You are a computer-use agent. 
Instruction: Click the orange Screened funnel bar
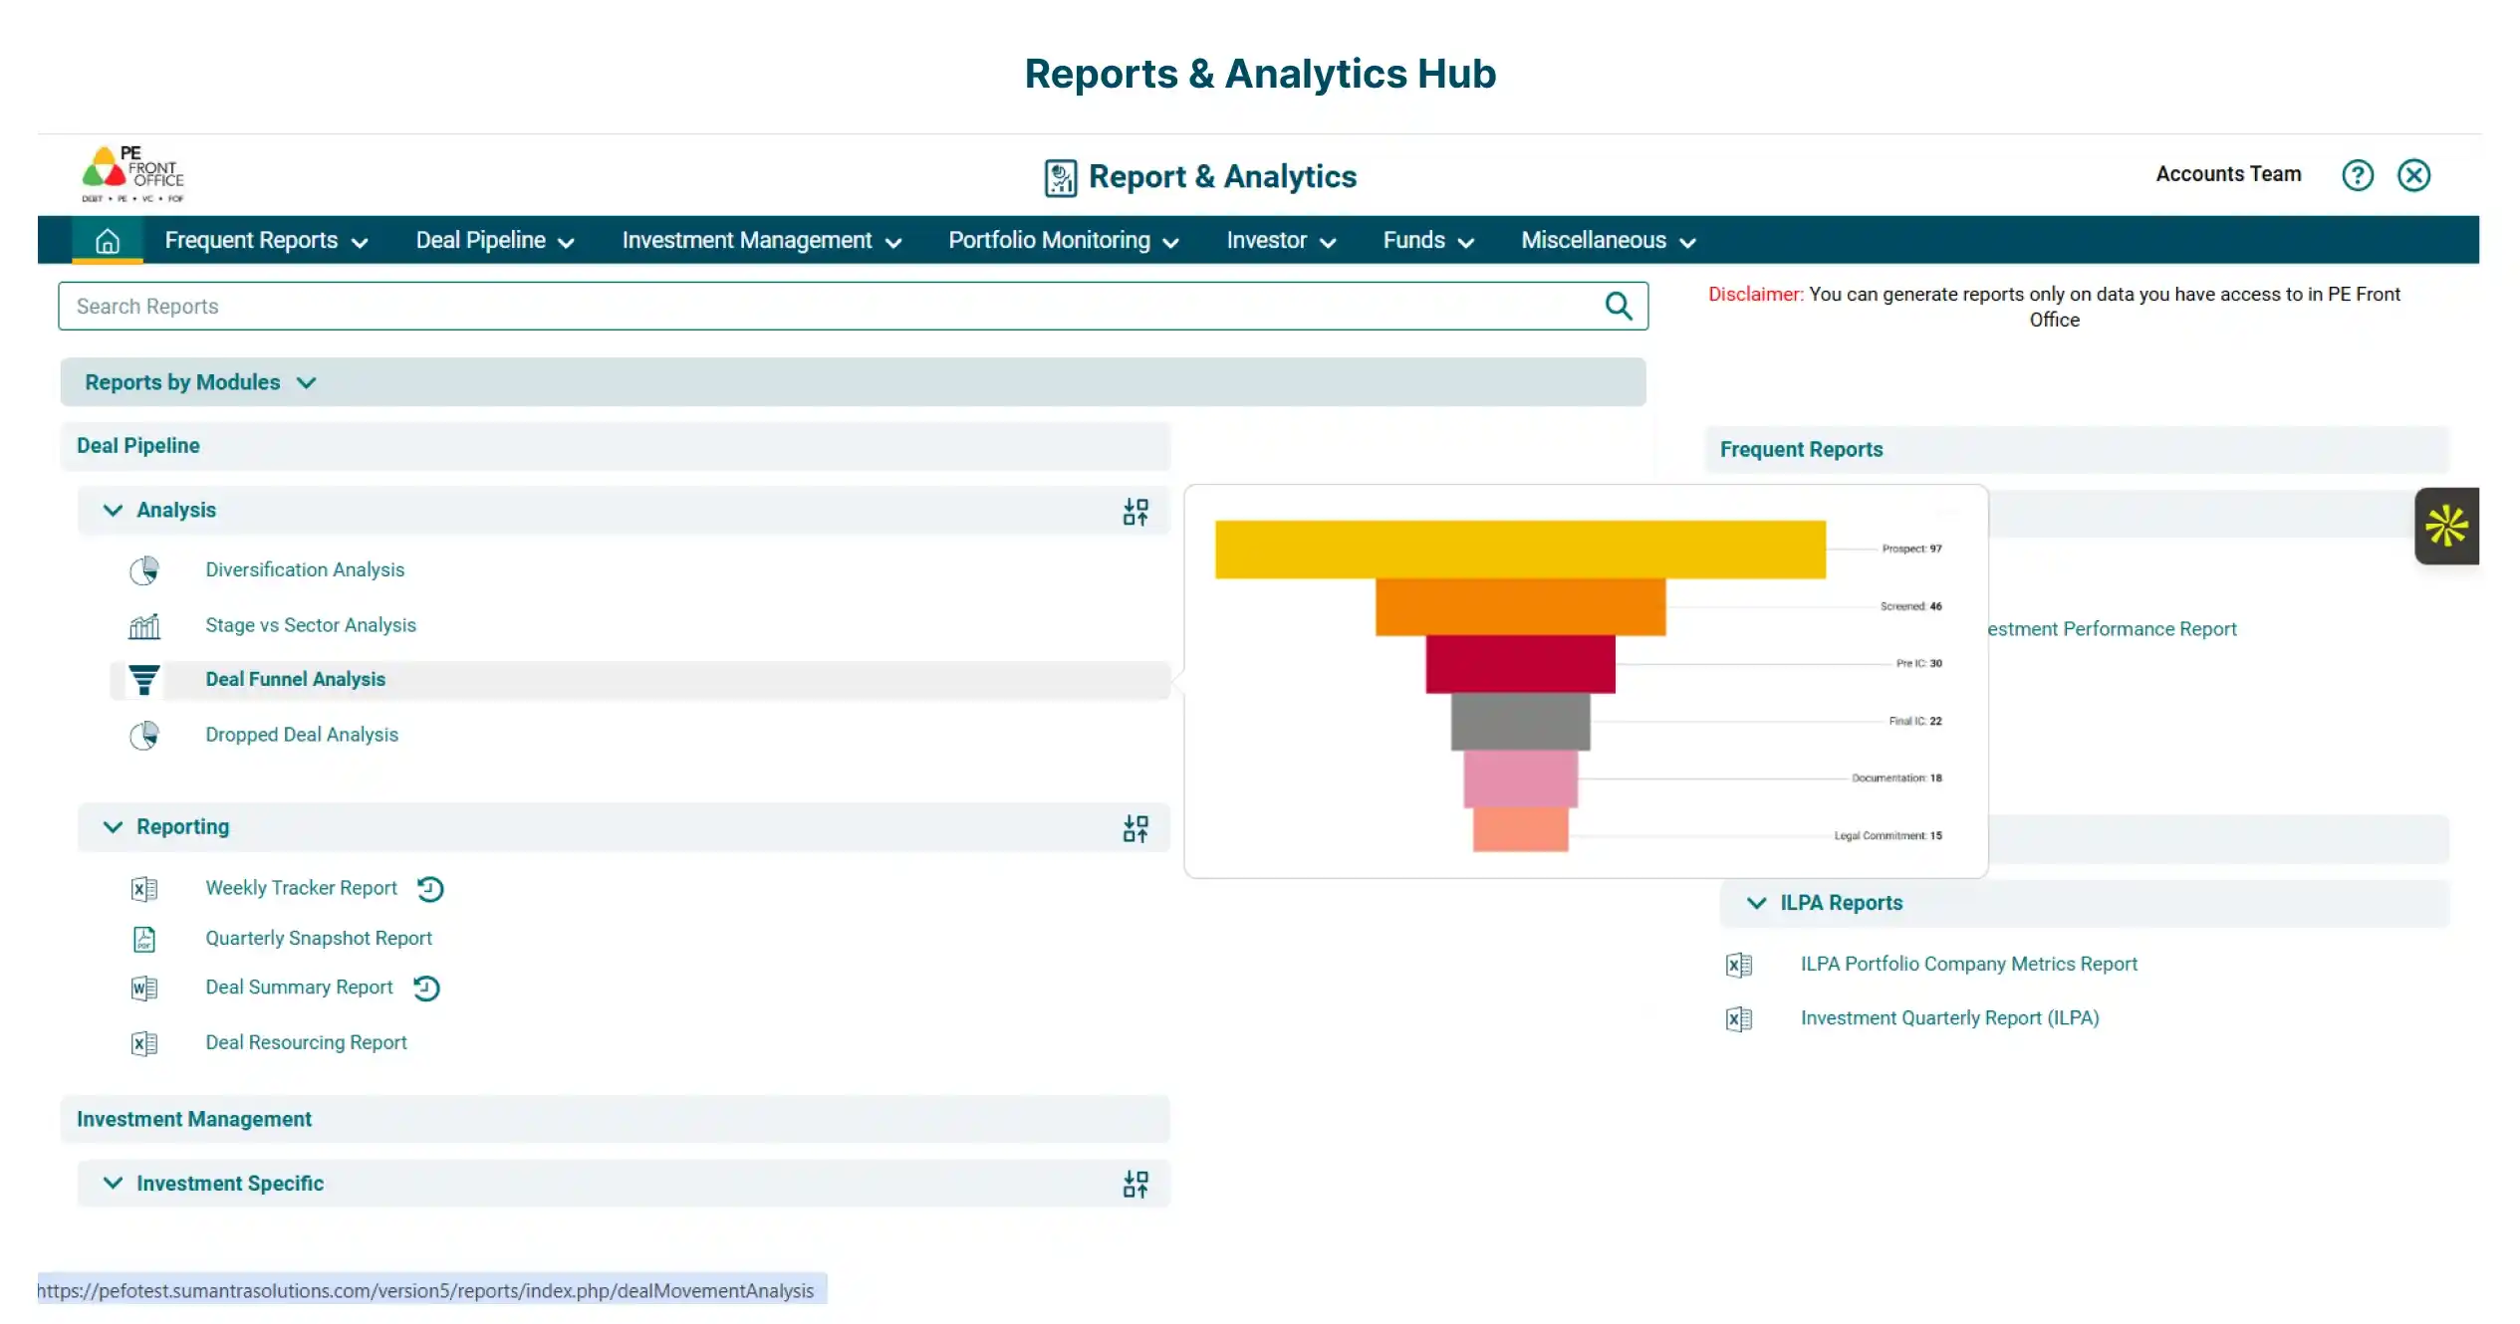point(1520,607)
